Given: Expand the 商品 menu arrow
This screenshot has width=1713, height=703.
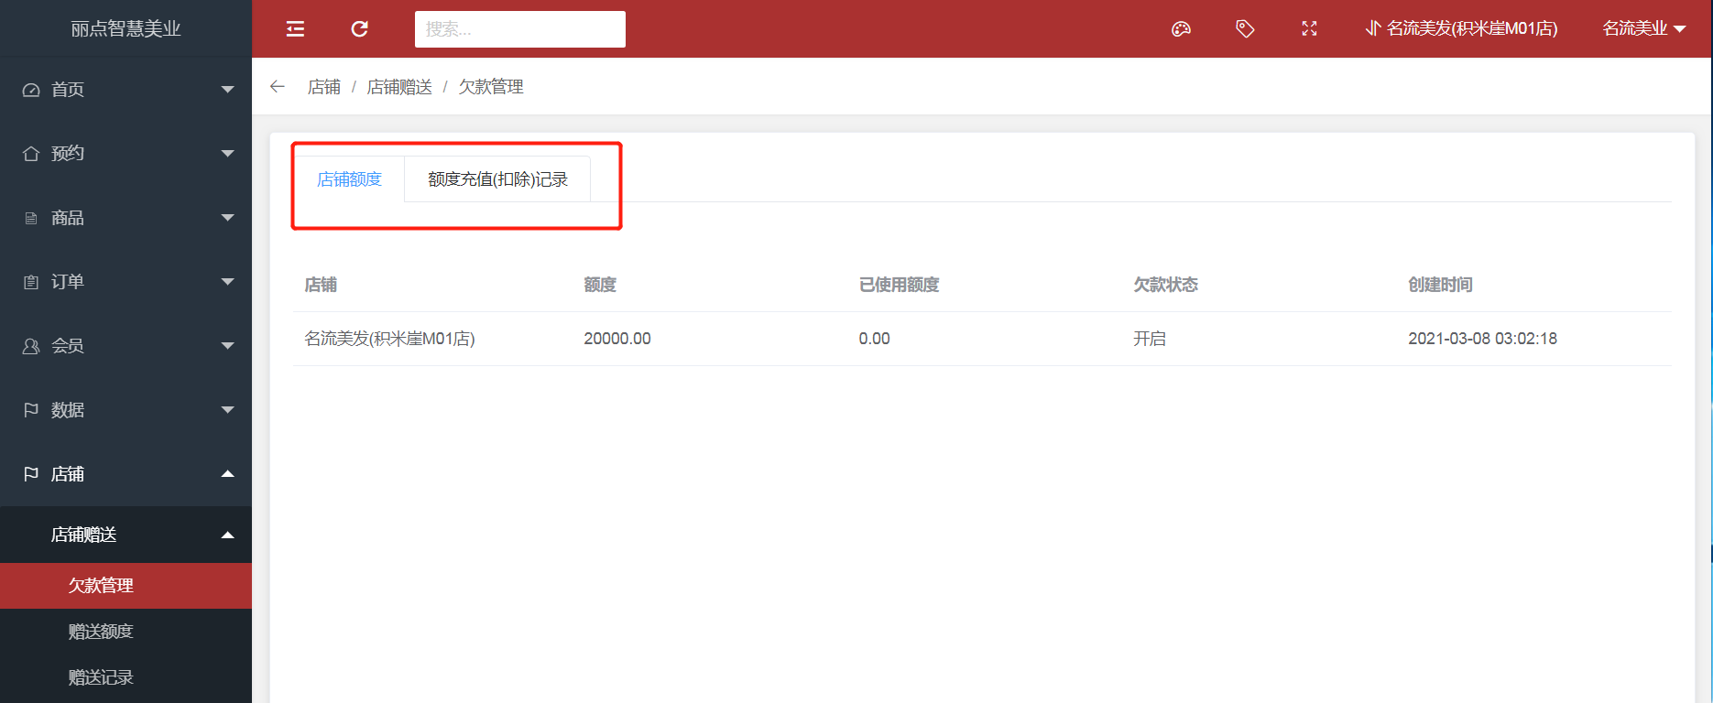Looking at the screenshot, I should point(228,218).
